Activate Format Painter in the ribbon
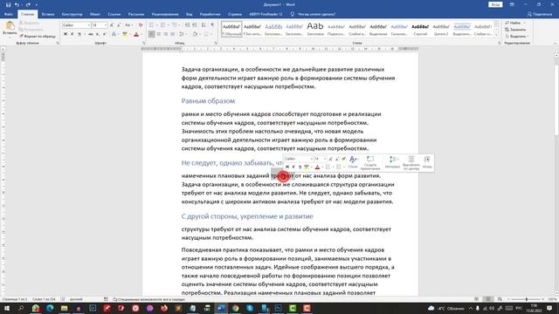 pos(38,37)
